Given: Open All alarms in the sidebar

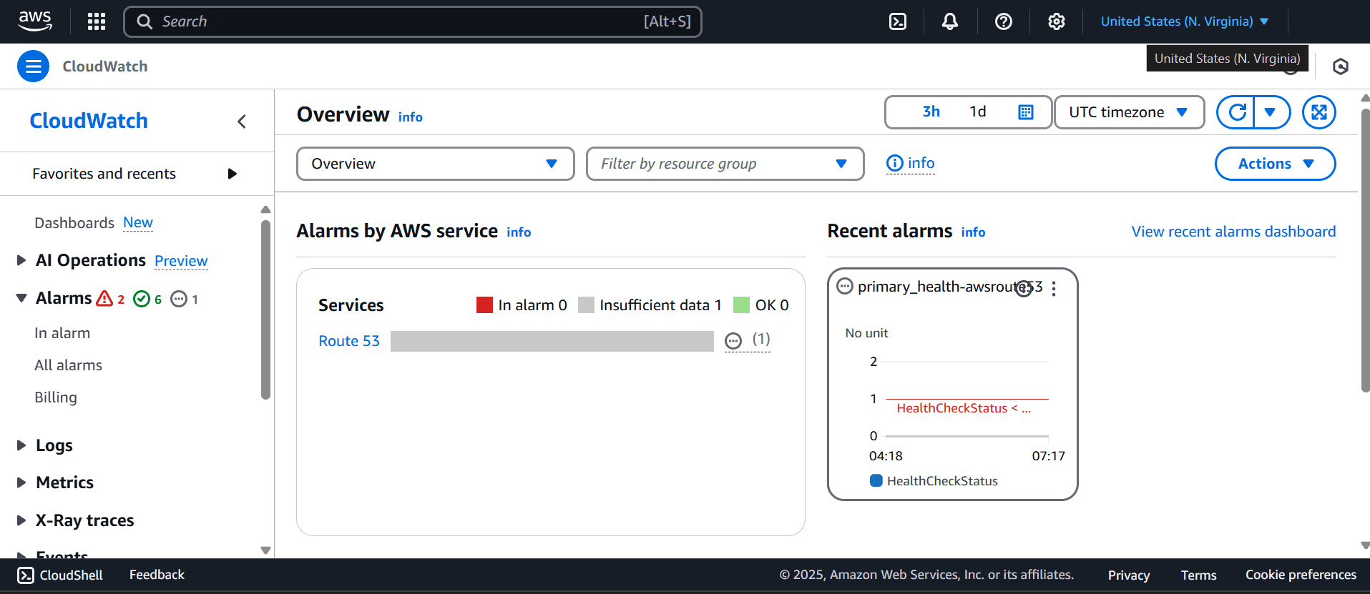Looking at the screenshot, I should pos(69,365).
